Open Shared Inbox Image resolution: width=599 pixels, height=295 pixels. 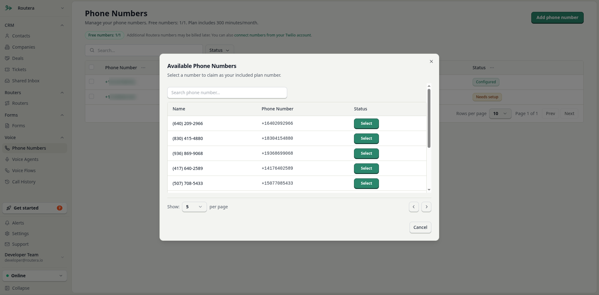point(34,81)
